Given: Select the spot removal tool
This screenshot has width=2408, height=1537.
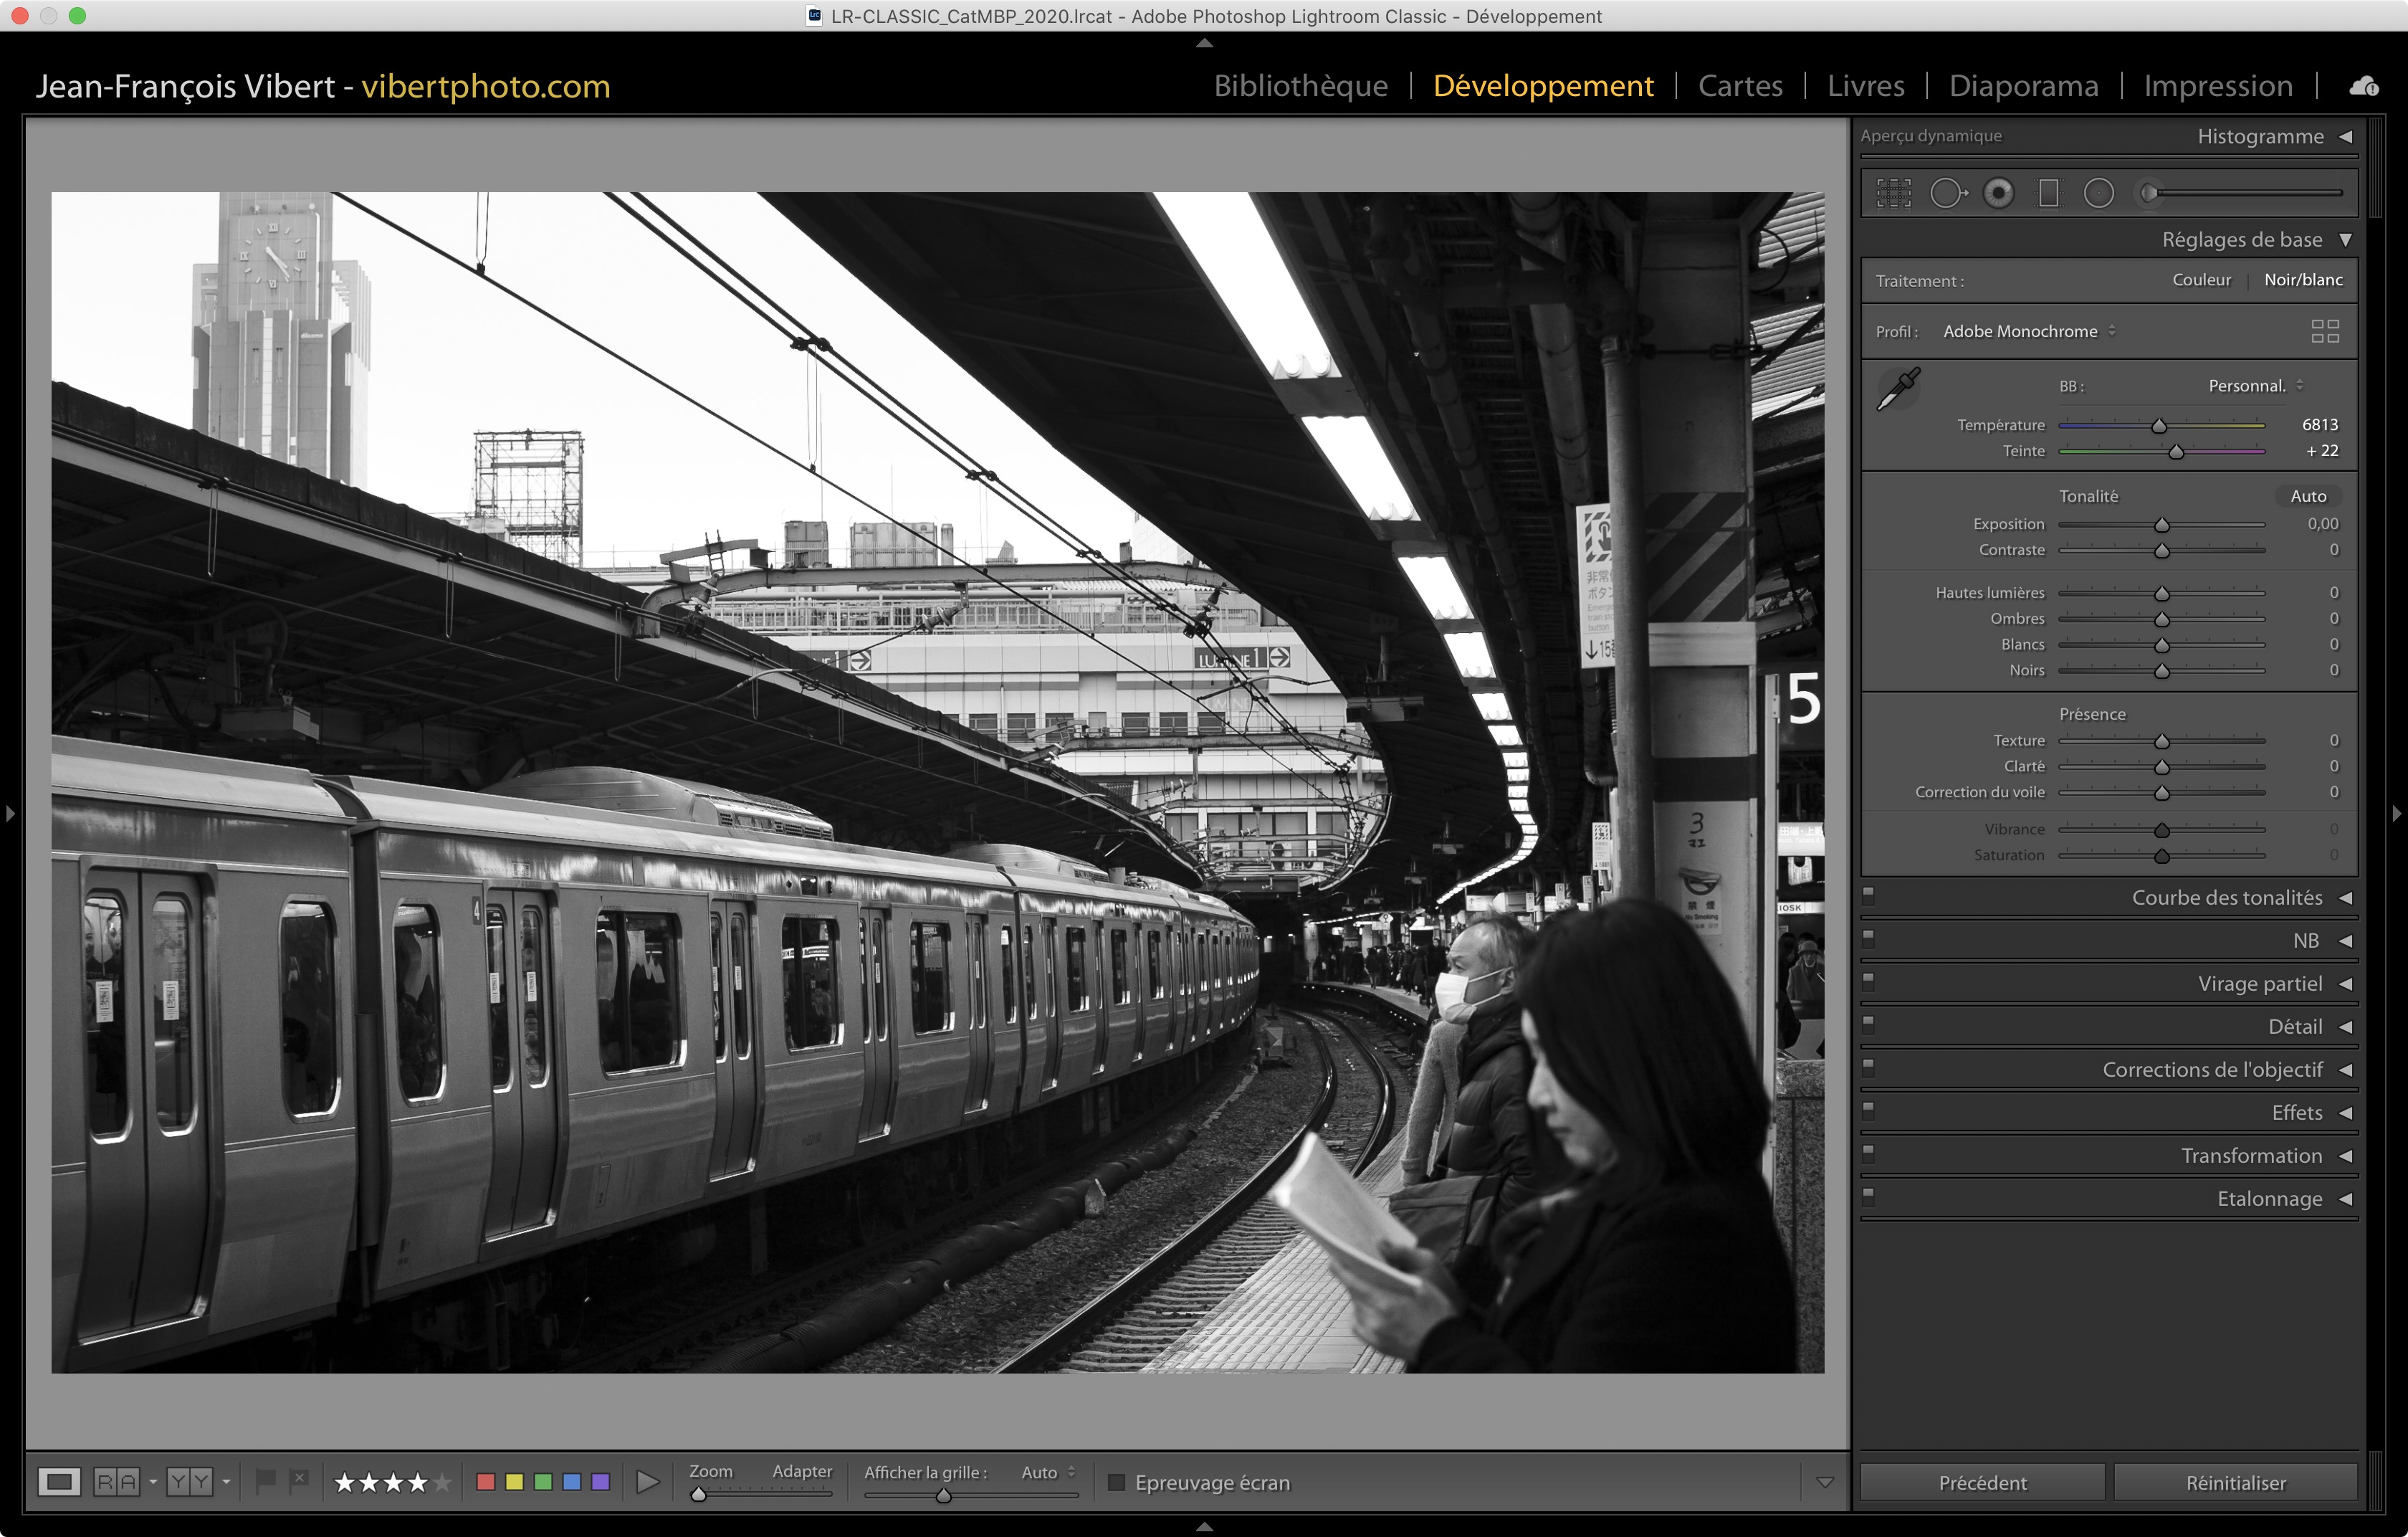Looking at the screenshot, I should [x=1946, y=193].
